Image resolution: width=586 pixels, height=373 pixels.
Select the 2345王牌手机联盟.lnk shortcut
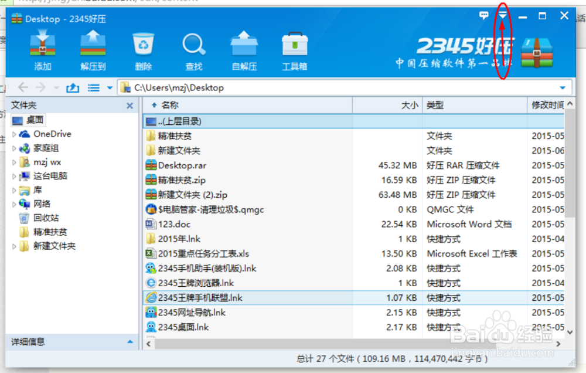pyautogui.click(x=353, y=298)
